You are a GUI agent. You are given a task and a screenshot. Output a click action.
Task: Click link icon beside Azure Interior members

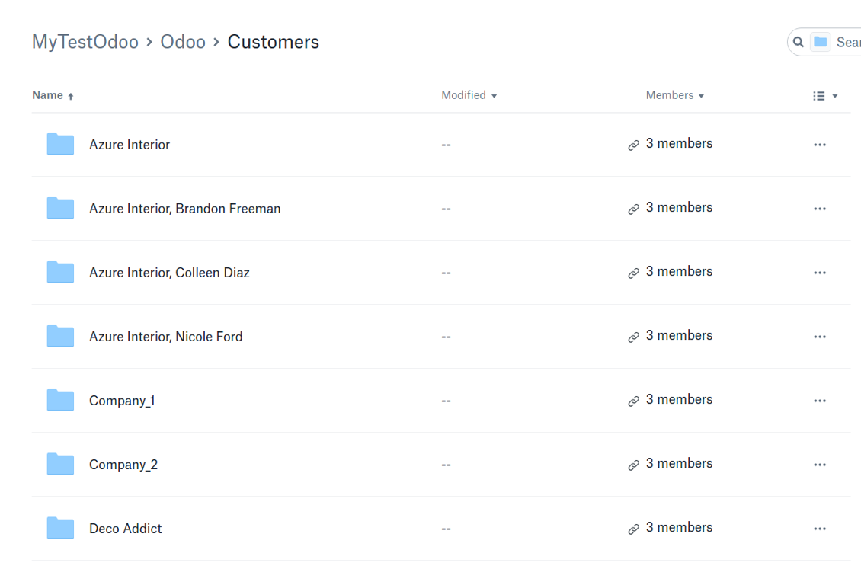click(x=633, y=145)
